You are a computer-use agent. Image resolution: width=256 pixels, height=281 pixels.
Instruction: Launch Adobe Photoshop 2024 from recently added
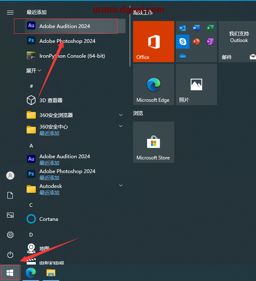pos(67,41)
